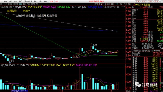Open the 分析 menu

pyautogui.click(x=20, y=1)
